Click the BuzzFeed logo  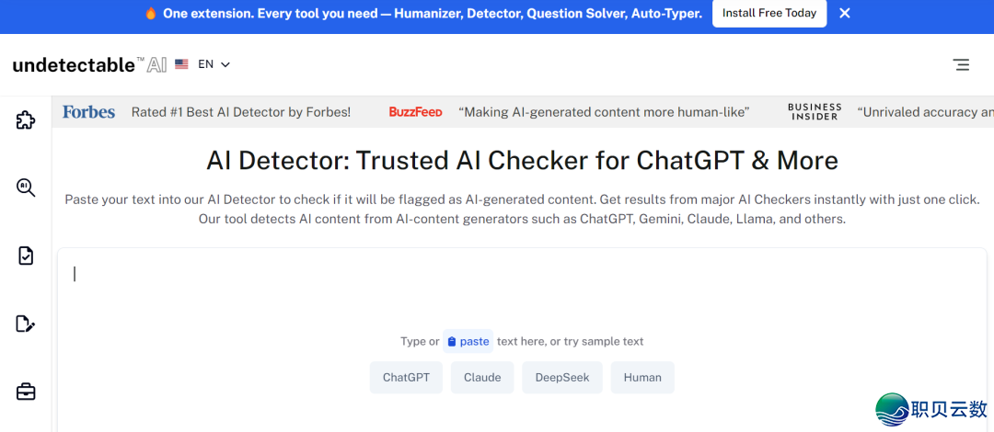point(415,112)
